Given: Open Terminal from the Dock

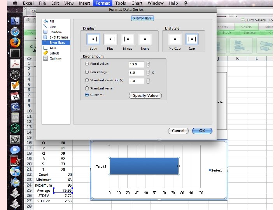Looking at the screenshot, I should pos(15,53).
